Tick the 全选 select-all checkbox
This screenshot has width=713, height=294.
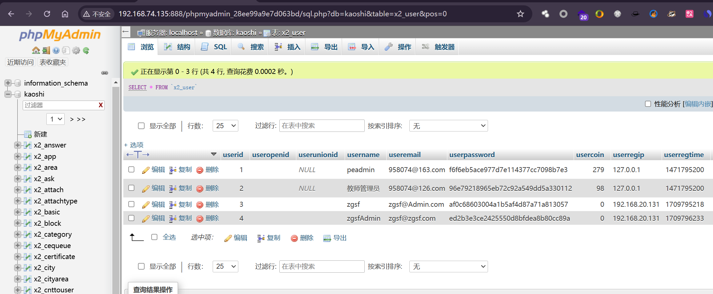tap(154, 237)
